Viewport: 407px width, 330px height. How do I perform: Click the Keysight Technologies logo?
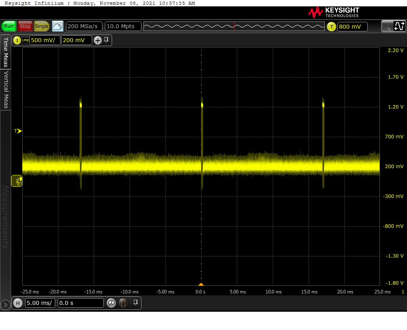[x=334, y=12]
